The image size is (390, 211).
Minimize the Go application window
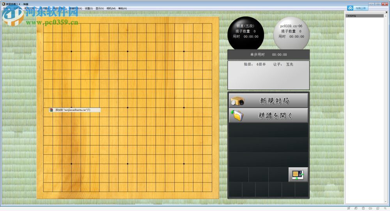pos(372,4)
